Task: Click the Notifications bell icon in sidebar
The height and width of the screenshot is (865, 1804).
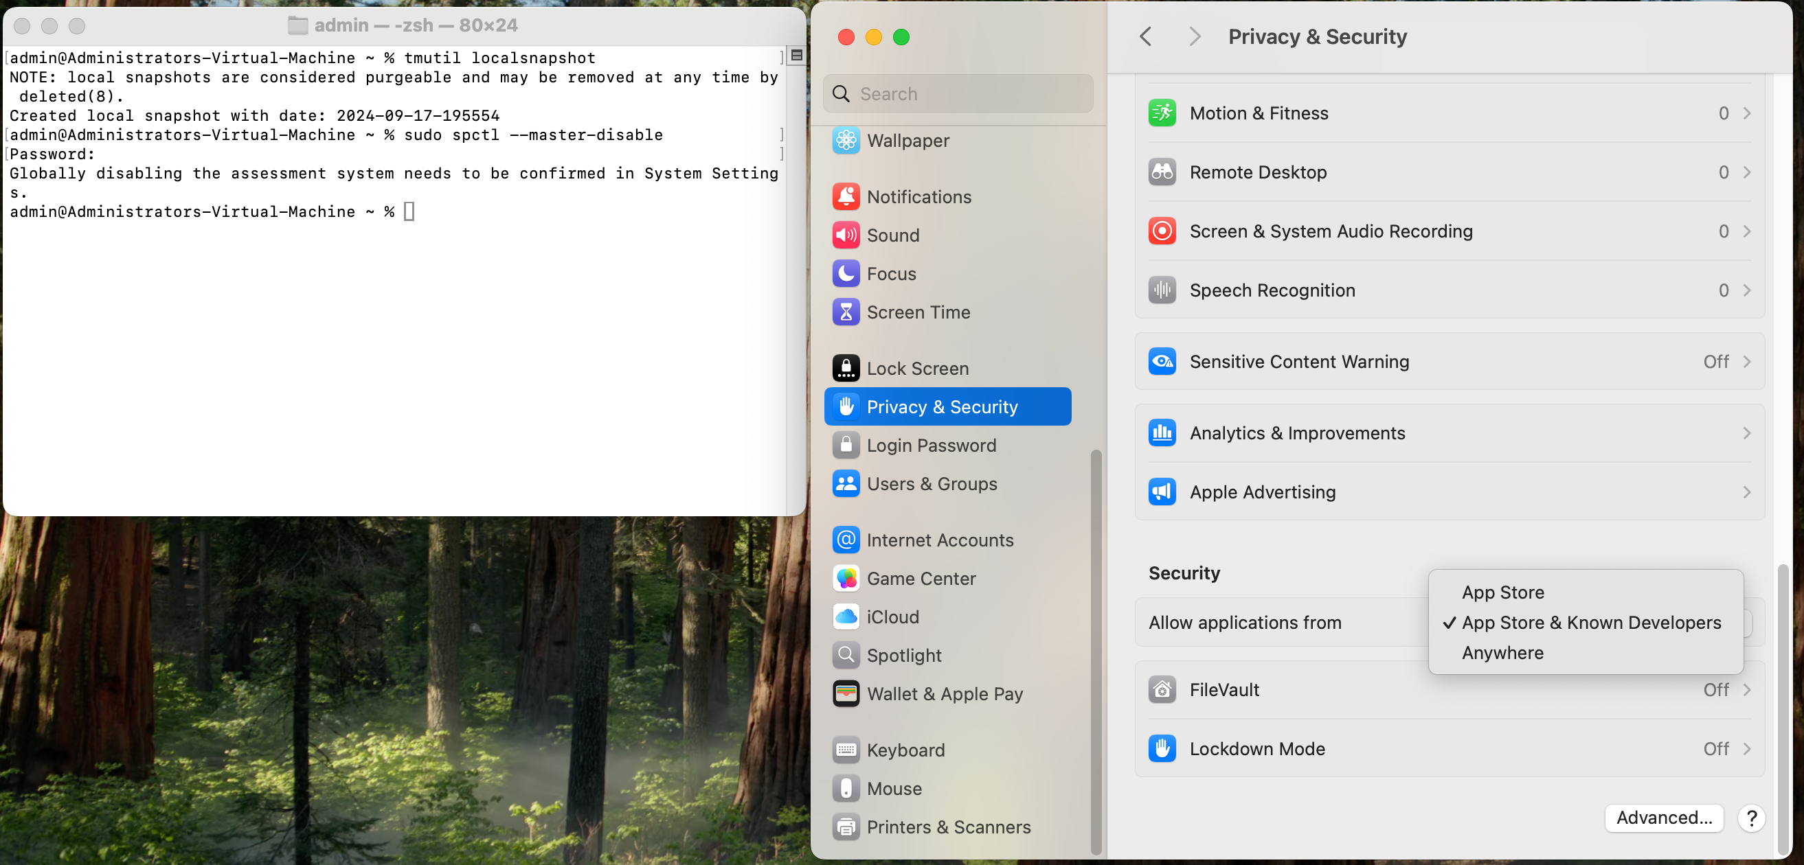Action: coord(846,196)
